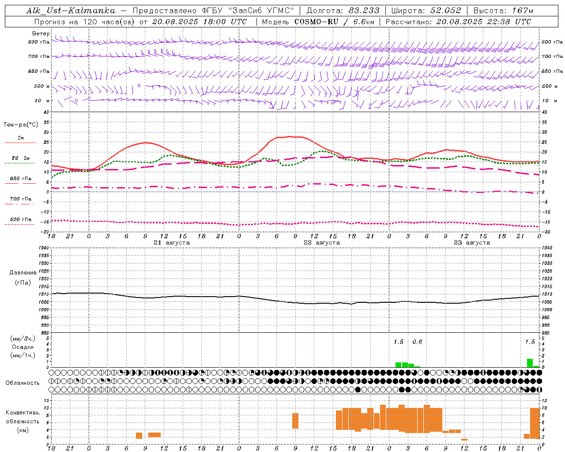Image resolution: width=565 pixels, height=452 pixels.
Task: Click the 'Высота: 167м' header value
Action: coord(503,11)
